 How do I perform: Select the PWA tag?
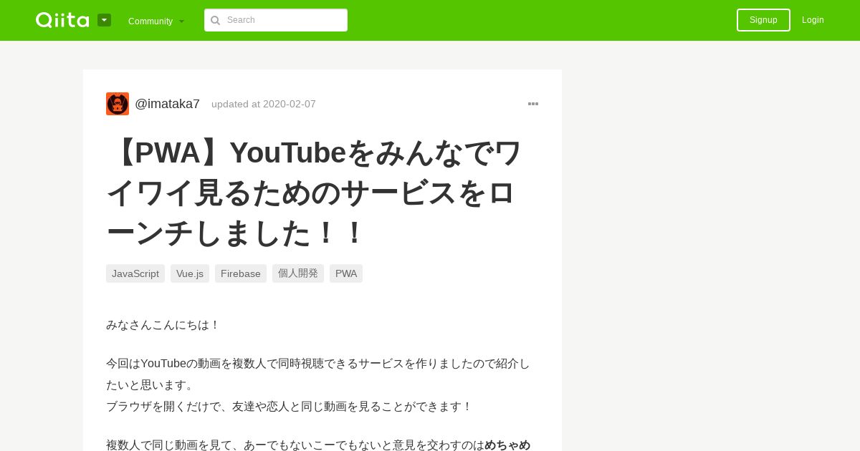tap(346, 273)
